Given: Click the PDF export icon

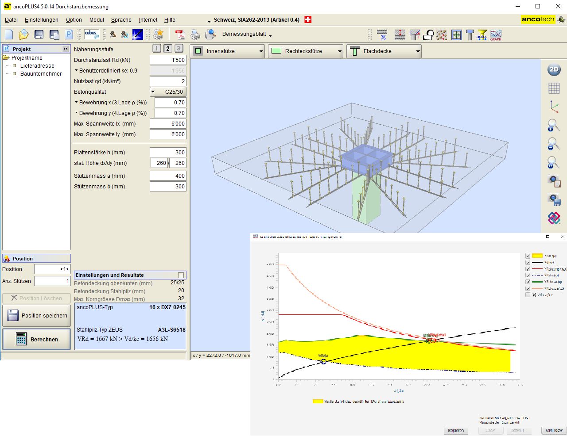Looking at the screenshot, I should [180, 34].
